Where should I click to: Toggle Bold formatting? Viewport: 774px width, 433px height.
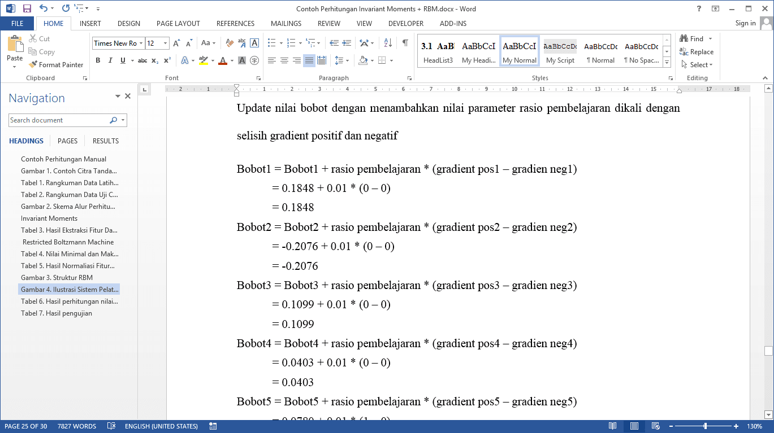[98, 60]
